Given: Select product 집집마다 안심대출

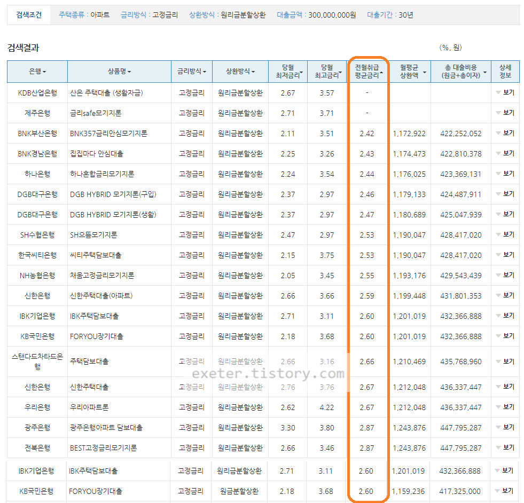Looking at the screenshot, I should pos(97,154).
